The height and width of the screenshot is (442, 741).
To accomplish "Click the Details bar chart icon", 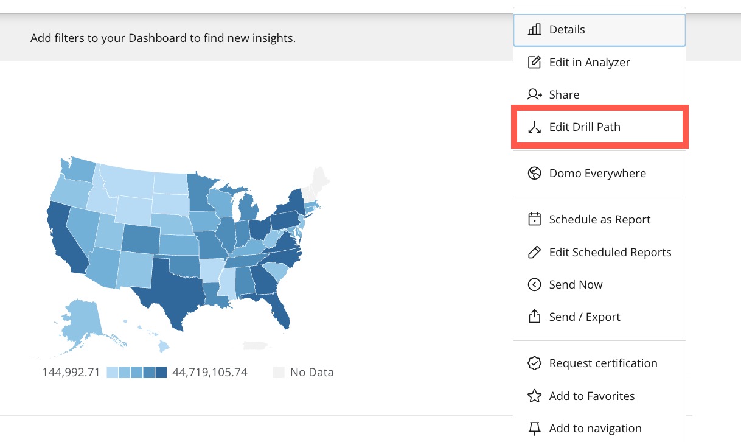I will [534, 29].
